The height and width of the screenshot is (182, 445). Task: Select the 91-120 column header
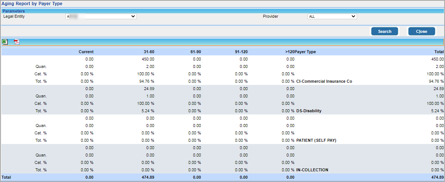tap(241, 52)
